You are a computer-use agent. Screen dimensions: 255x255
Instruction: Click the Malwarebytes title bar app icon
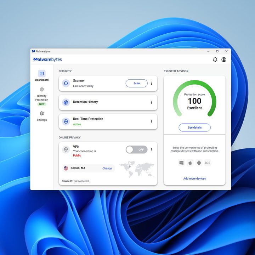pos(34,51)
